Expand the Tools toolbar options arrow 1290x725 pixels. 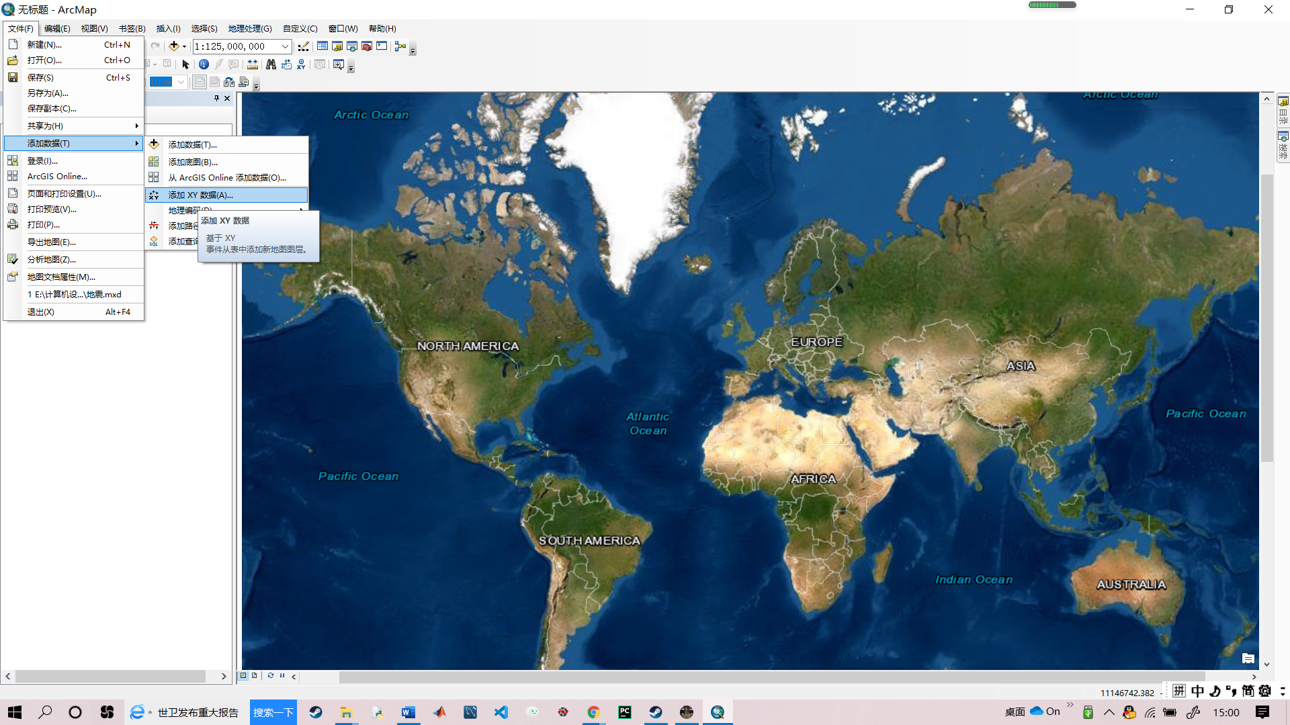click(351, 67)
